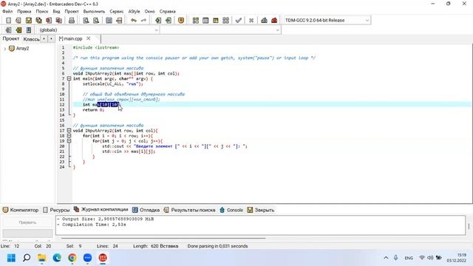
Task: Click the Compilation Time line in log
Action: click(x=92, y=225)
